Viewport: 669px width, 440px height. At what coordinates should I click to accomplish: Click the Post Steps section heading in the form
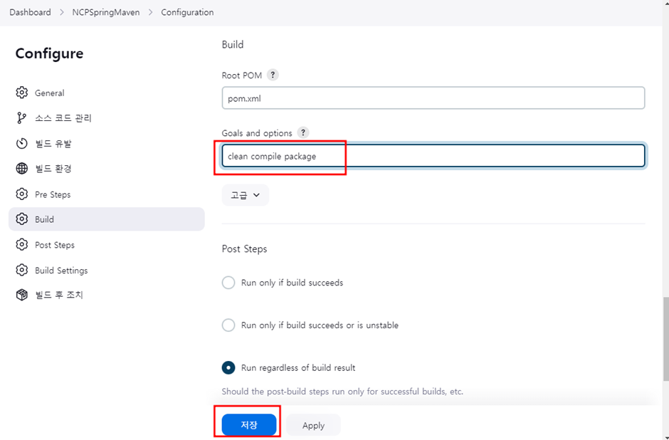tap(245, 248)
